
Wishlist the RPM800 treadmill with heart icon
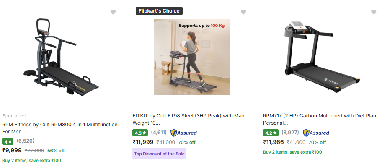113,12
